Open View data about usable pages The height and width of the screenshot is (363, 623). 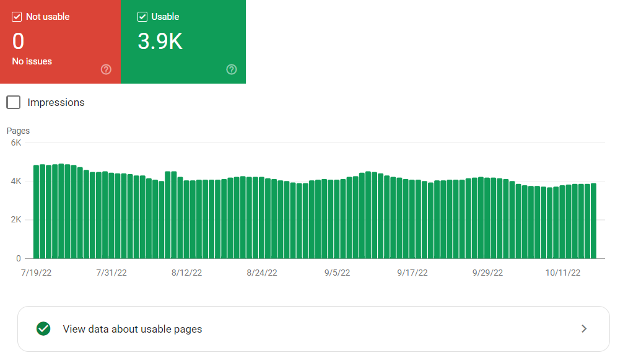(313, 329)
